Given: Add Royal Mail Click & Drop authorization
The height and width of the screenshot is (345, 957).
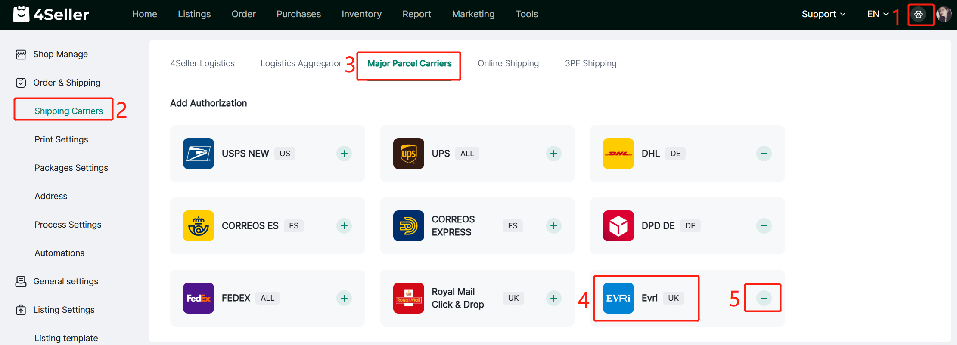Looking at the screenshot, I should pyautogui.click(x=553, y=298).
